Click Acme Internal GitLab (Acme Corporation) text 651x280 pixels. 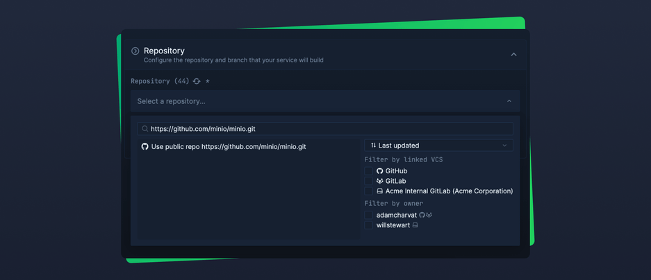[450, 191]
